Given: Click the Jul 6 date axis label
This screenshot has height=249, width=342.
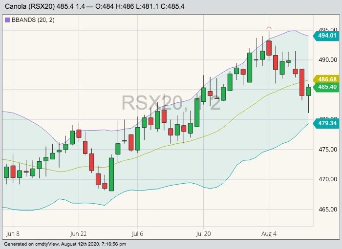Looking at the screenshot, I should tap(137, 234).
